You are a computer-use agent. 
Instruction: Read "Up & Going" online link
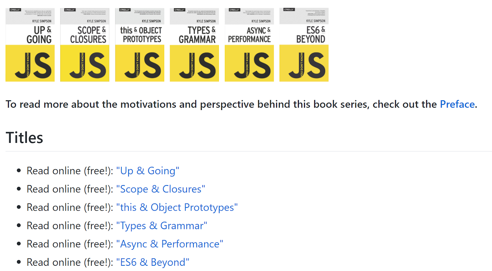[x=148, y=171]
